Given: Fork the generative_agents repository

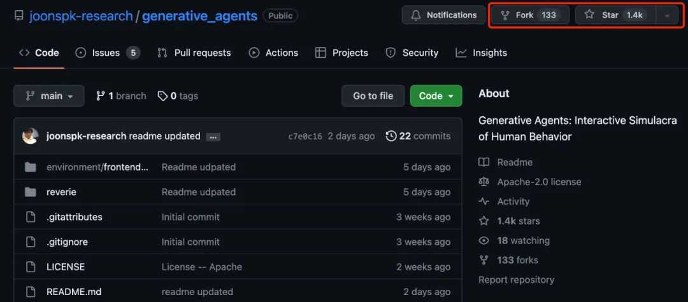Looking at the screenshot, I should coord(524,15).
